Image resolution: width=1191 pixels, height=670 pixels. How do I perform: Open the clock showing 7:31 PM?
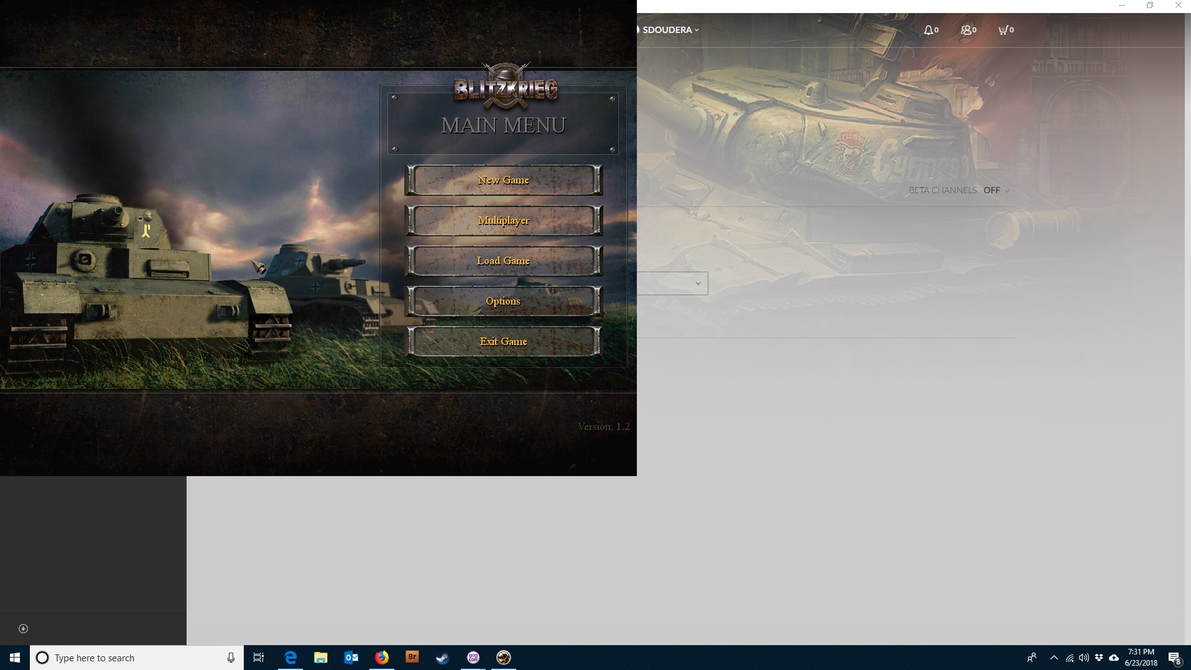point(1141,658)
